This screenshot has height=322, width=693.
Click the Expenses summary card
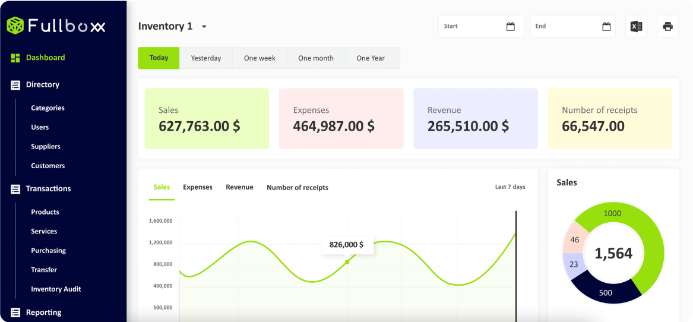(341, 119)
